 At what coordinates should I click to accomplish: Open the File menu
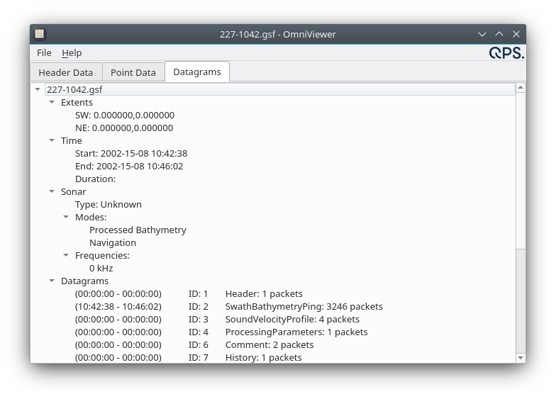click(x=44, y=53)
